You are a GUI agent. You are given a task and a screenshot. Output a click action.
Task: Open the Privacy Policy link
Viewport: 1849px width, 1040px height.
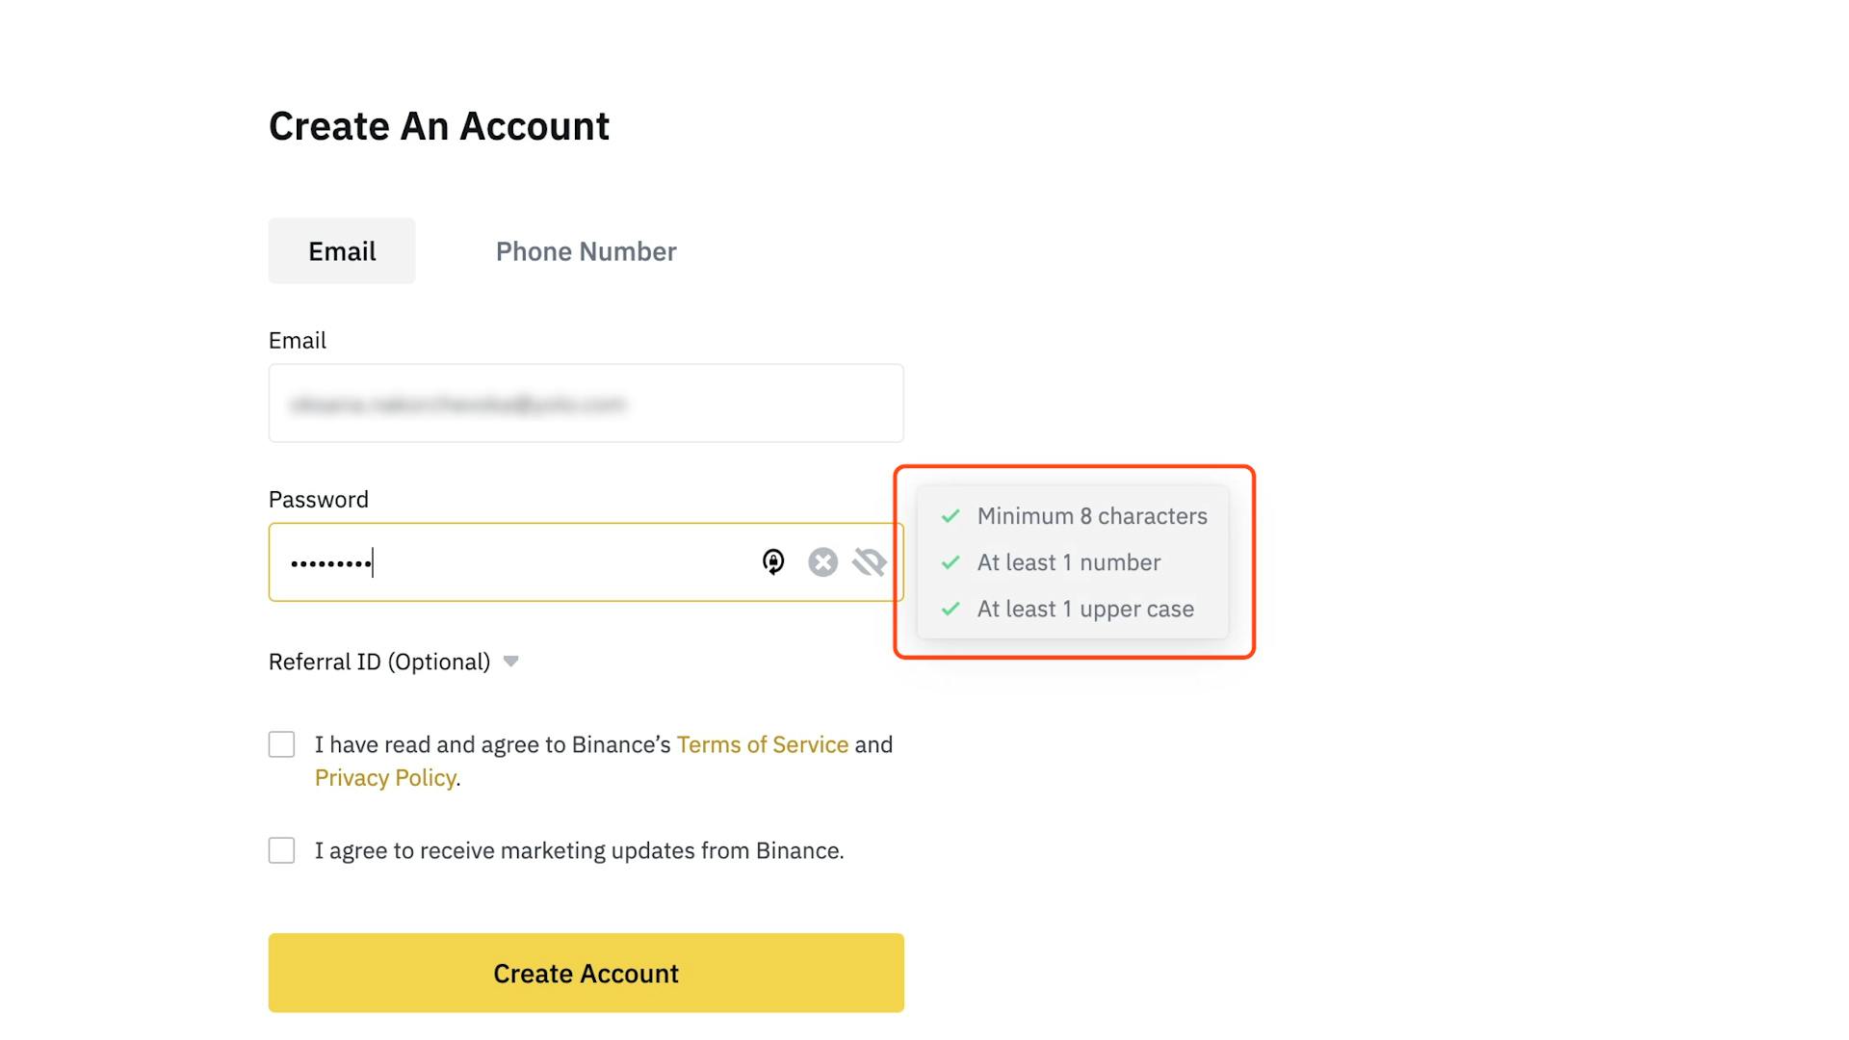(385, 777)
